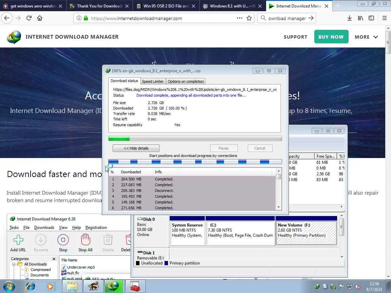Open the red toolbox app in the taskbar
The height and width of the screenshot is (293, 391).
click(x=135, y=287)
